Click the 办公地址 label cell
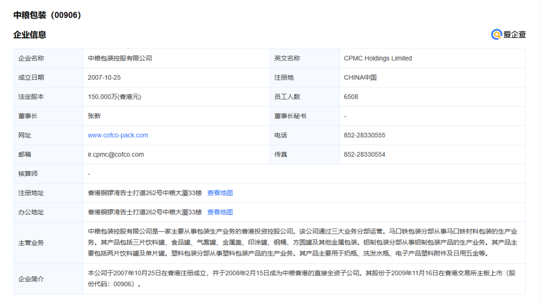The width and height of the screenshot is (541, 305). [x=48, y=212]
